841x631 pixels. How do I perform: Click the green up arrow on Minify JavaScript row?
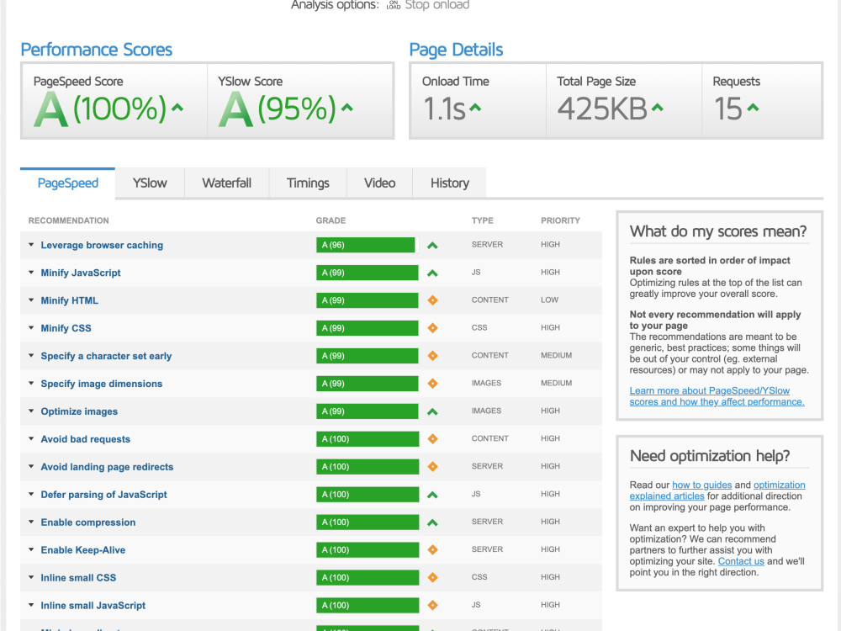point(432,273)
